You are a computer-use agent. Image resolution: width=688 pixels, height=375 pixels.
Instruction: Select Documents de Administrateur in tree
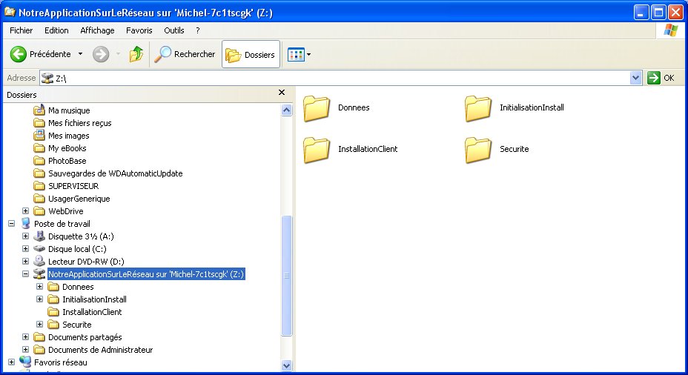(x=101, y=350)
